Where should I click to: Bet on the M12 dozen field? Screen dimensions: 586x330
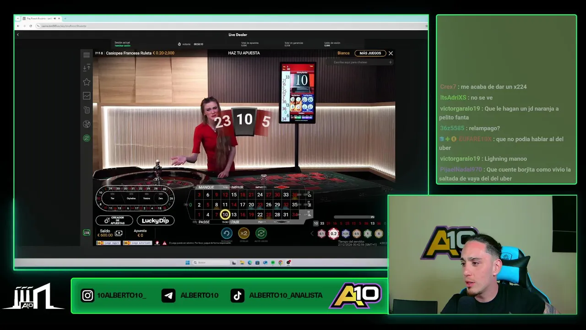(x=309, y=204)
